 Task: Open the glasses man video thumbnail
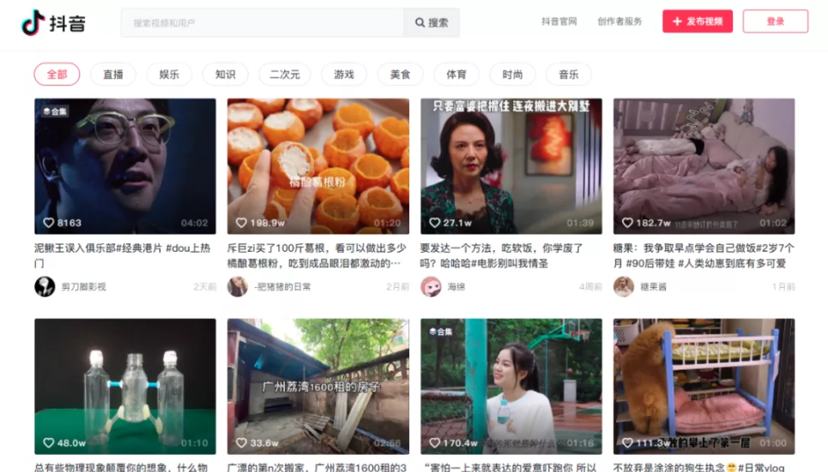point(125,166)
